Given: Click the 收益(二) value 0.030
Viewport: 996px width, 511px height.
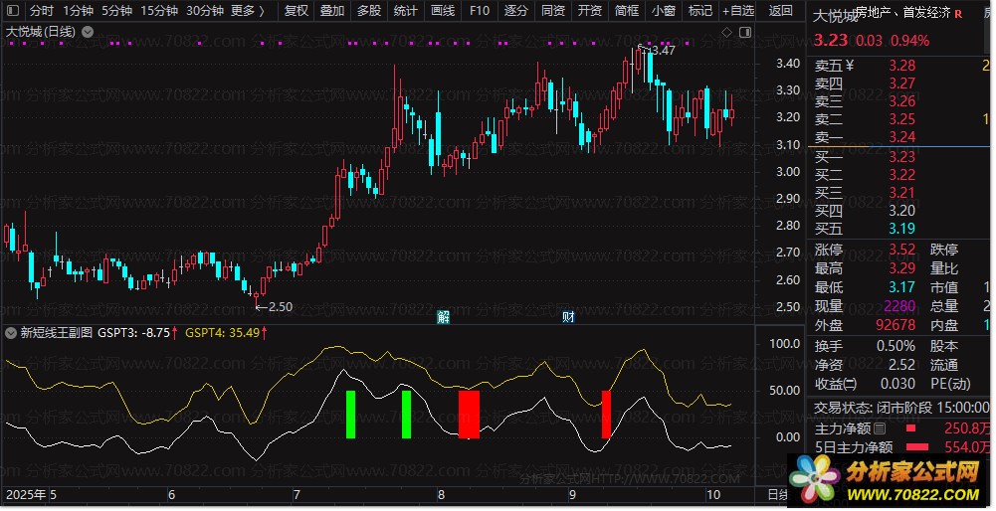Looking at the screenshot, I should click(897, 384).
